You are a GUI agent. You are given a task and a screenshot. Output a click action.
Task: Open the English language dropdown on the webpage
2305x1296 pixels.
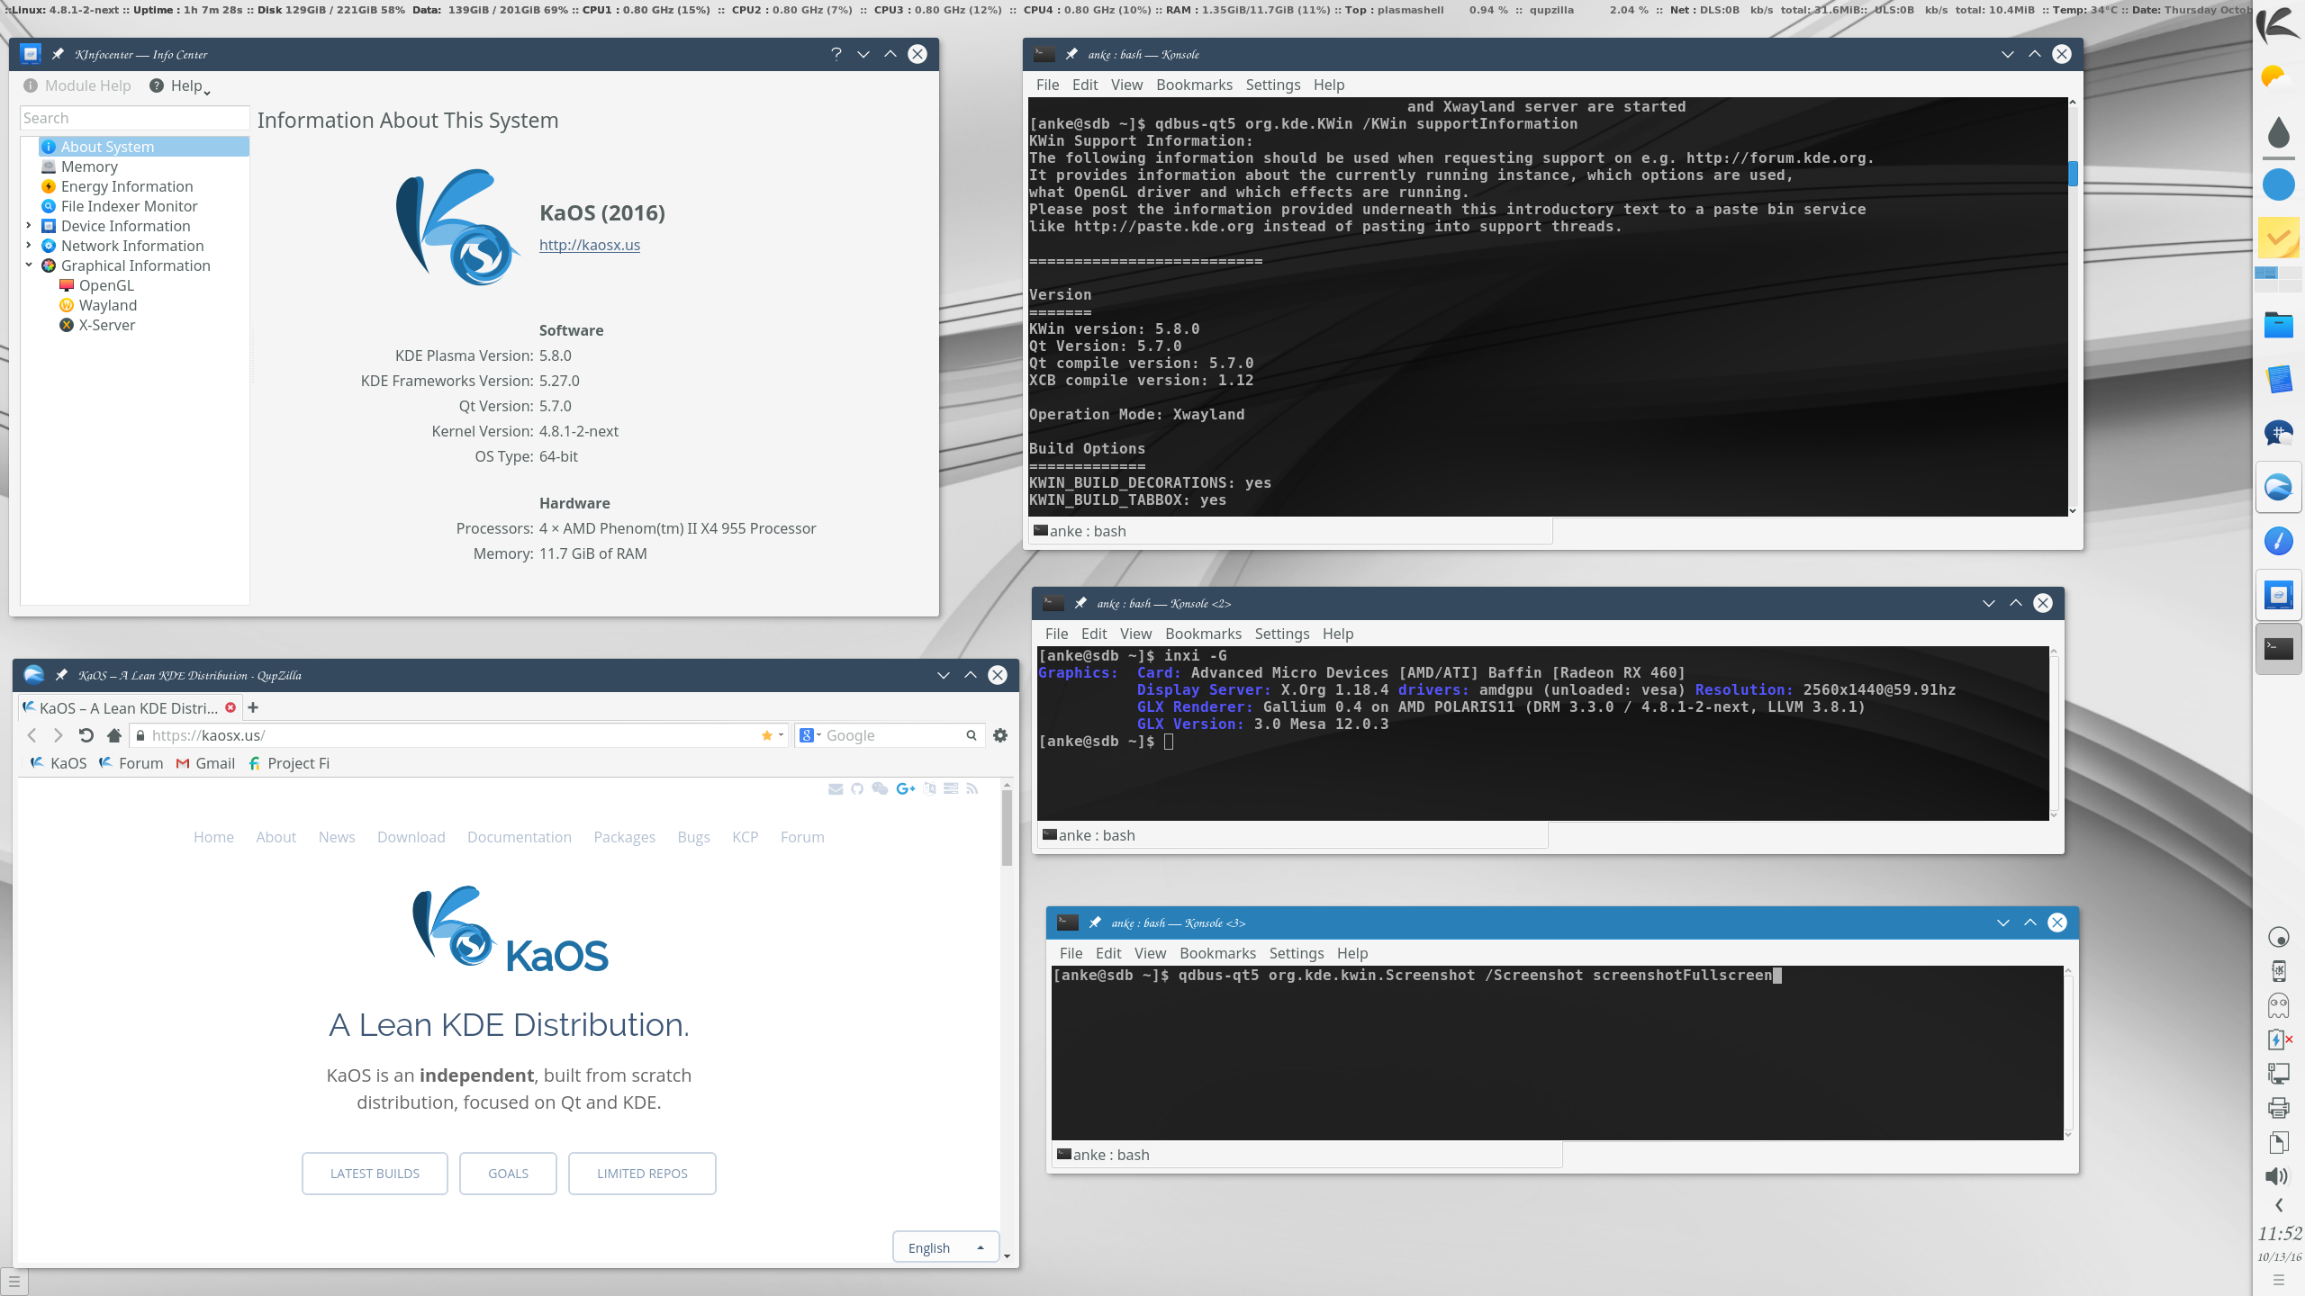click(945, 1247)
